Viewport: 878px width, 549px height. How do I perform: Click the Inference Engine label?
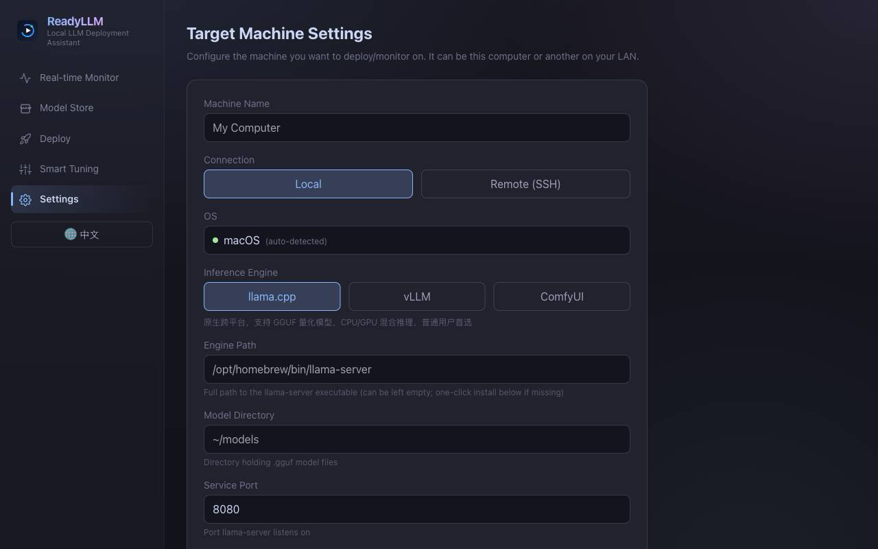click(x=241, y=272)
